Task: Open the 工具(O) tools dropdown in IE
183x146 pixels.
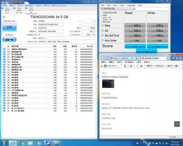Action: click(170, 66)
